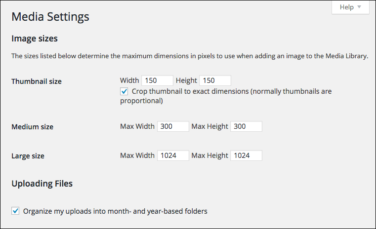Select the Large size Max Width field
This screenshot has width=376, height=229.
click(173, 155)
